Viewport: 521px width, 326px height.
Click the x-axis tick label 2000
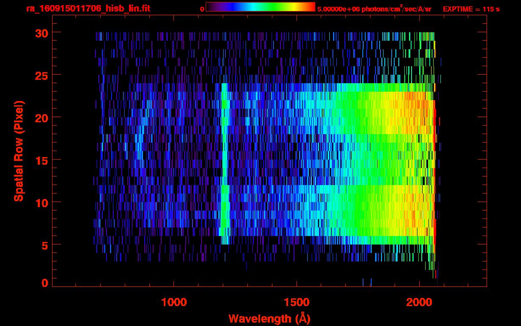(x=419, y=302)
